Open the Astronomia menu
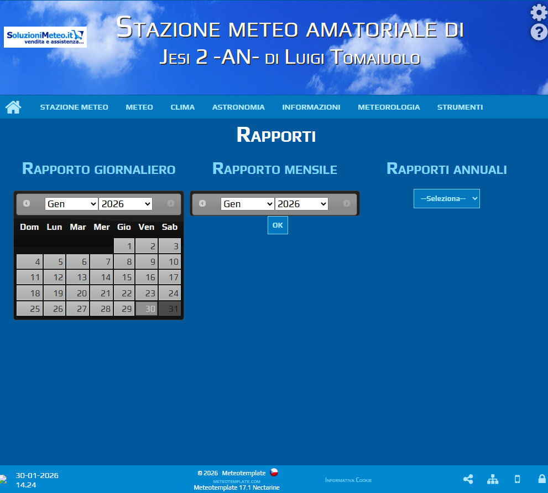This screenshot has width=548, height=493. [238, 107]
